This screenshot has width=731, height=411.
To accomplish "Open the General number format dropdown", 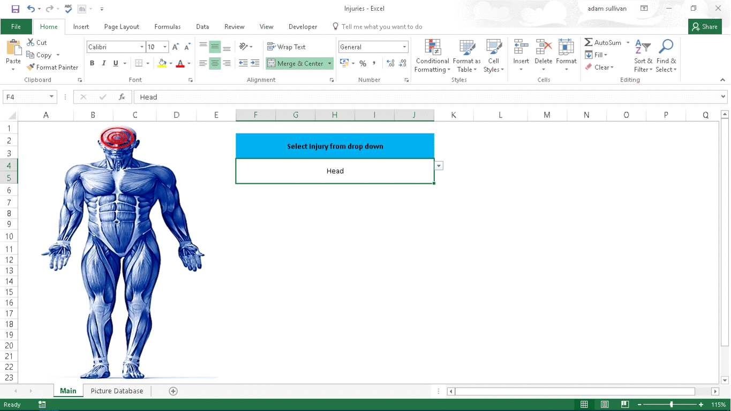I will pyautogui.click(x=404, y=47).
